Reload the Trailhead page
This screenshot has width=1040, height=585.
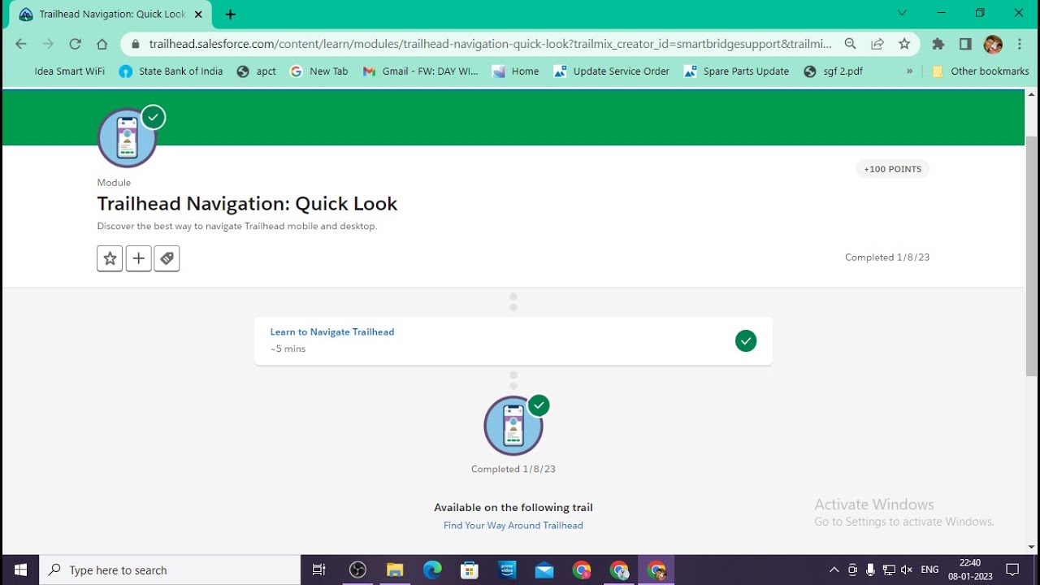75,44
